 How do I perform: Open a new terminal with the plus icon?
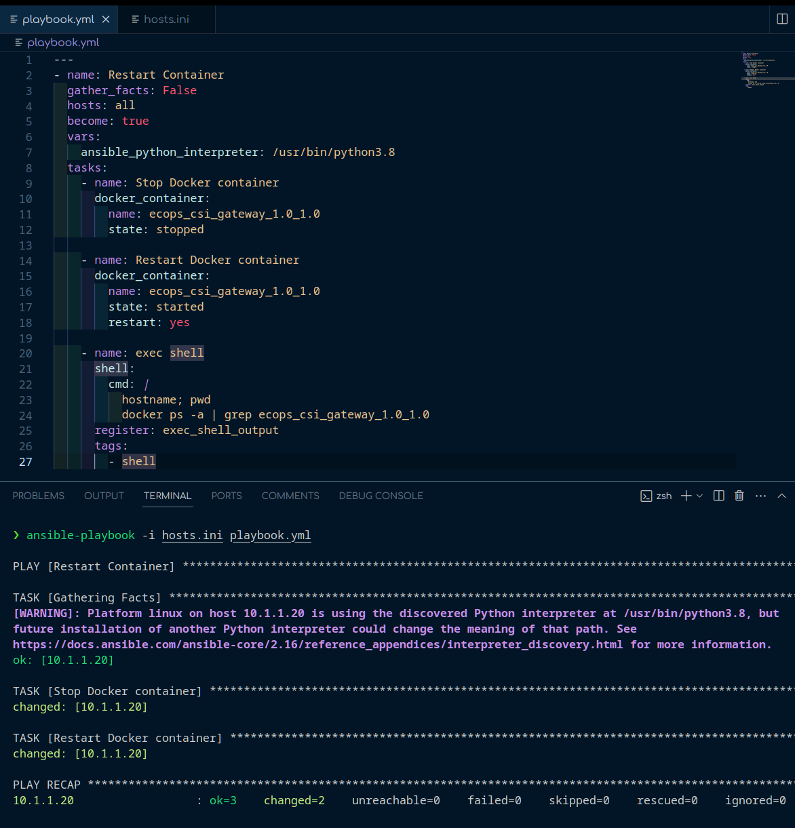pos(686,496)
